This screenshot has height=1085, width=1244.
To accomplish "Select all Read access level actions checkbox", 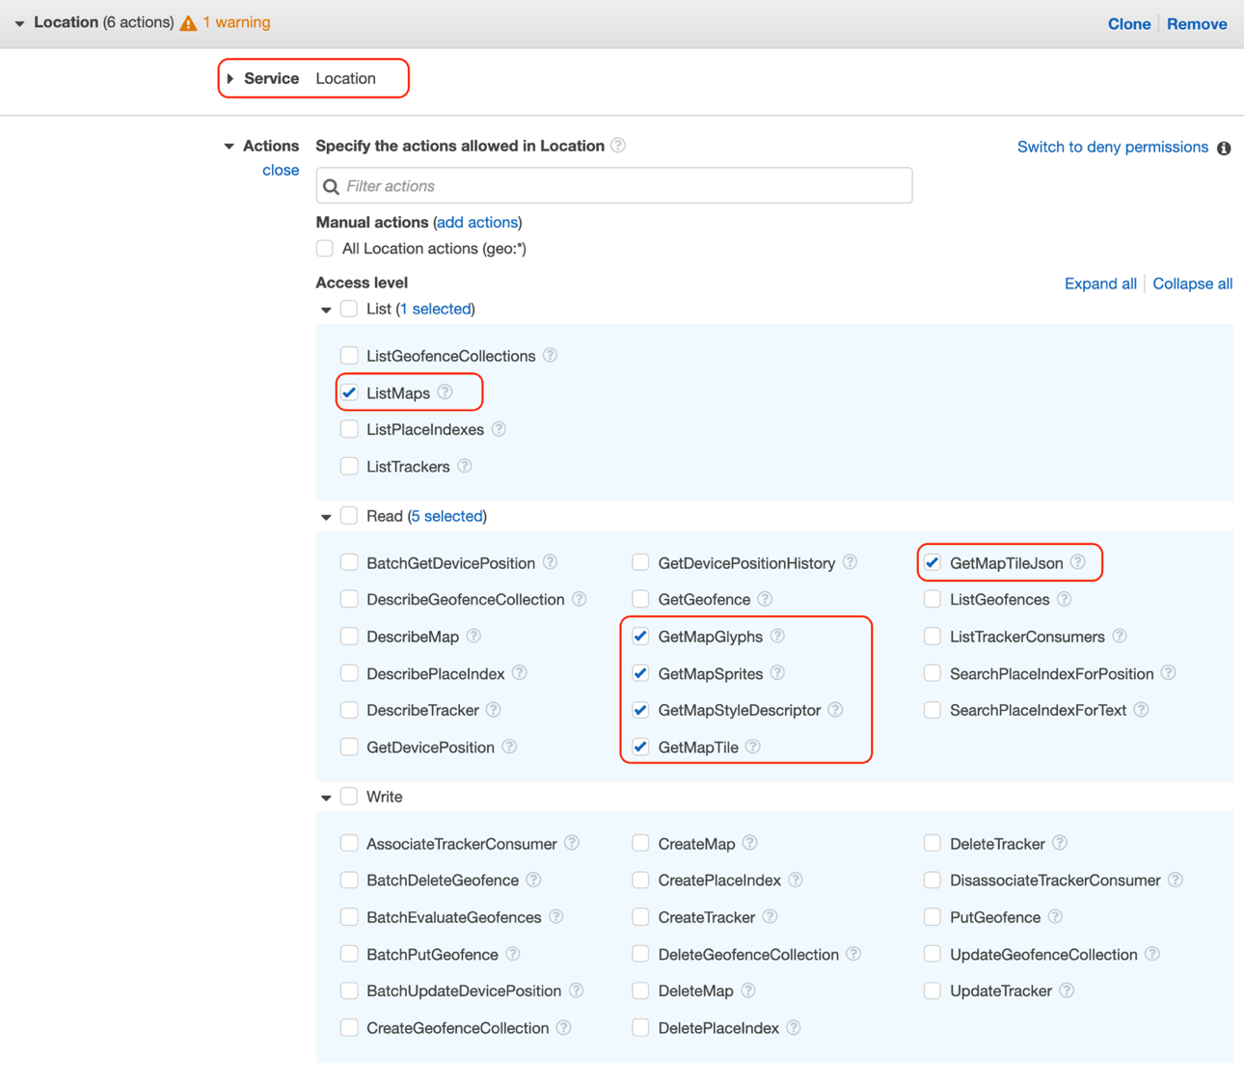I will point(349,516).
